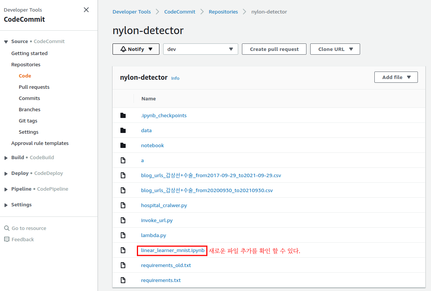
Task: Open the .ipynb_checkpoints folder
Action: coord(164,116)
